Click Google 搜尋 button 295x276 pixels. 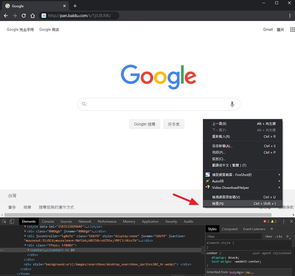(145, 124)
